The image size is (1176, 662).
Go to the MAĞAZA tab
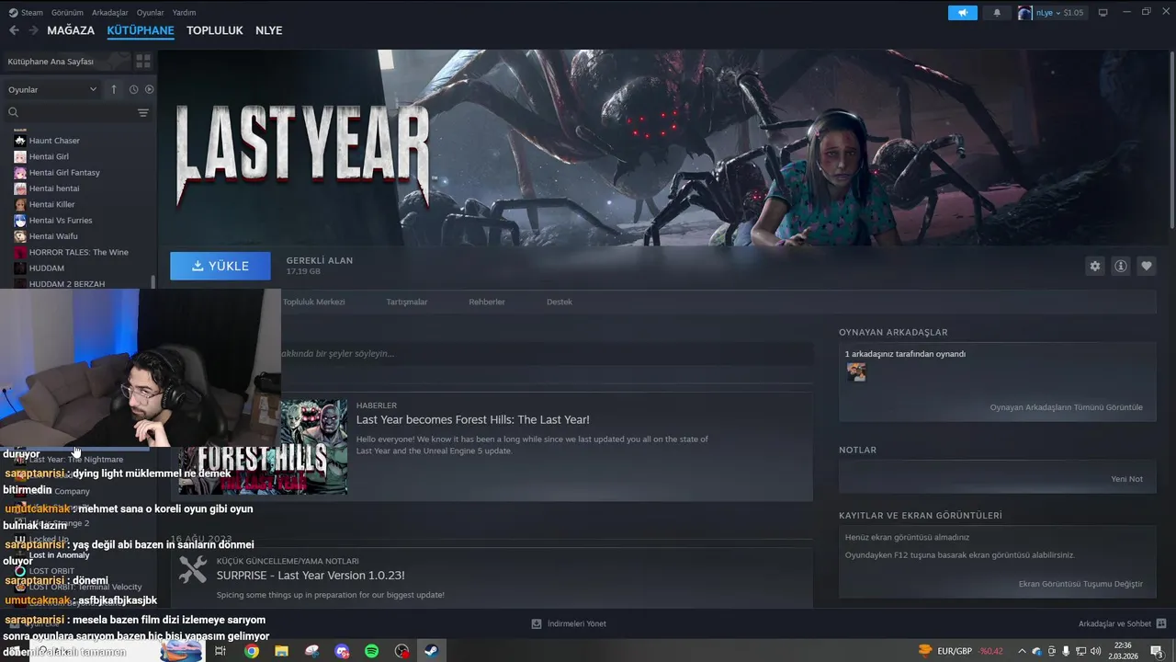tap(71, 30)
